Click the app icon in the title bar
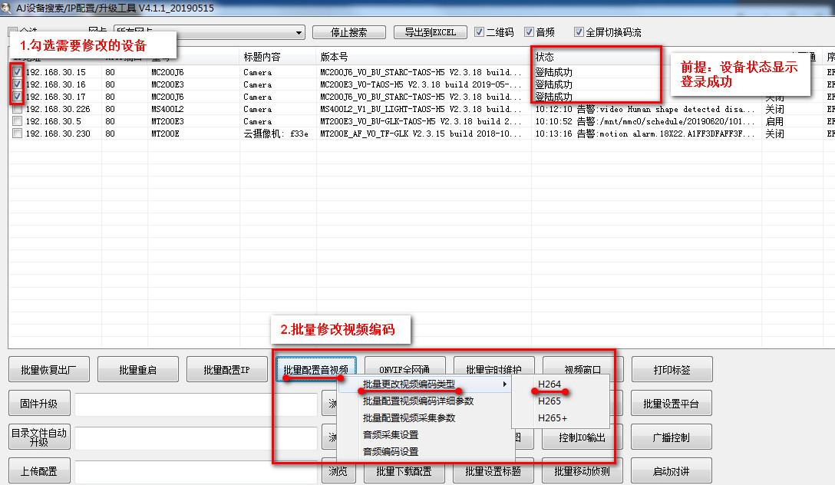Screen dimensions: 835x485 pyautogui.click(x=7, y=8)
